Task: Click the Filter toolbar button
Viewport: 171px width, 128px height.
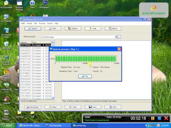Action: pyautogui.click(x=53, y=28)
